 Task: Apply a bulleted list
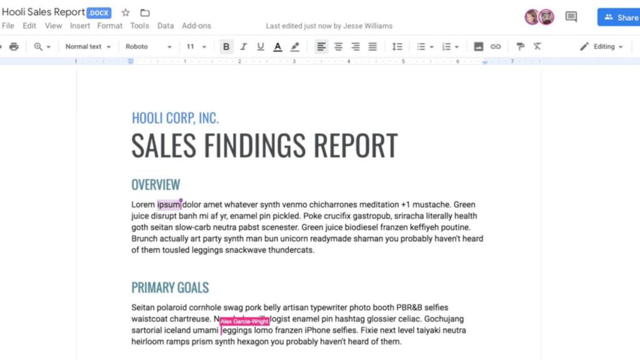422,46
